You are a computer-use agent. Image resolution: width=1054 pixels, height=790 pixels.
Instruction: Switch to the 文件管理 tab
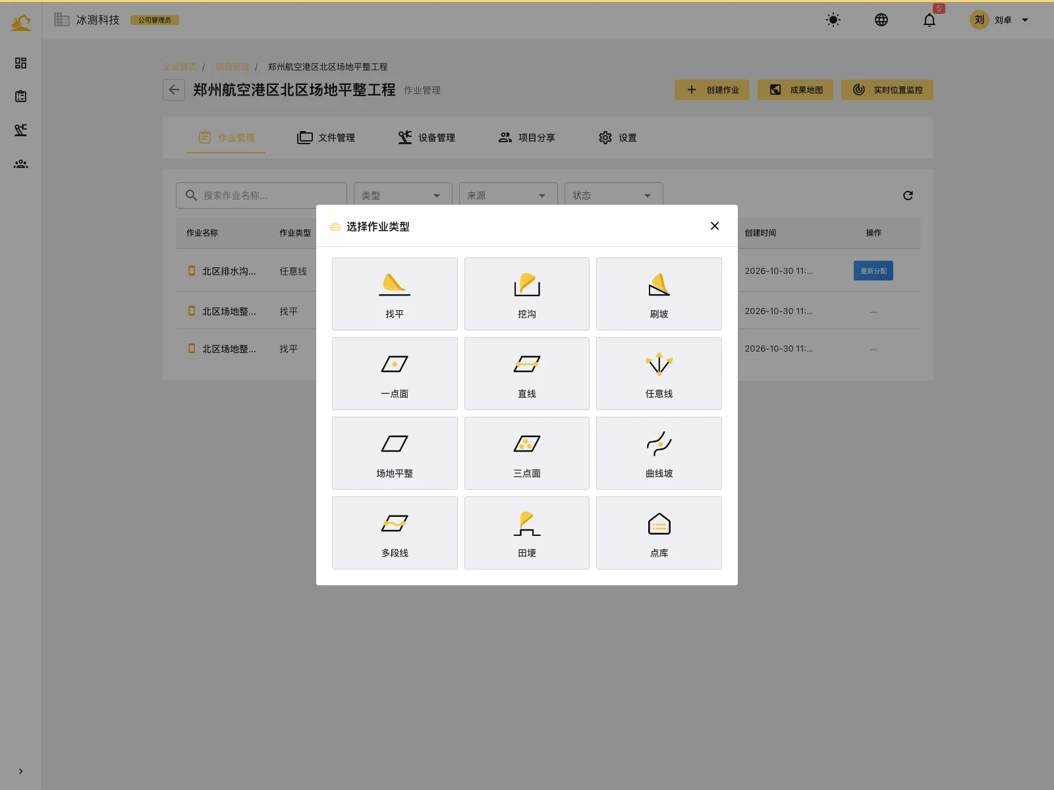coord(326,138)
